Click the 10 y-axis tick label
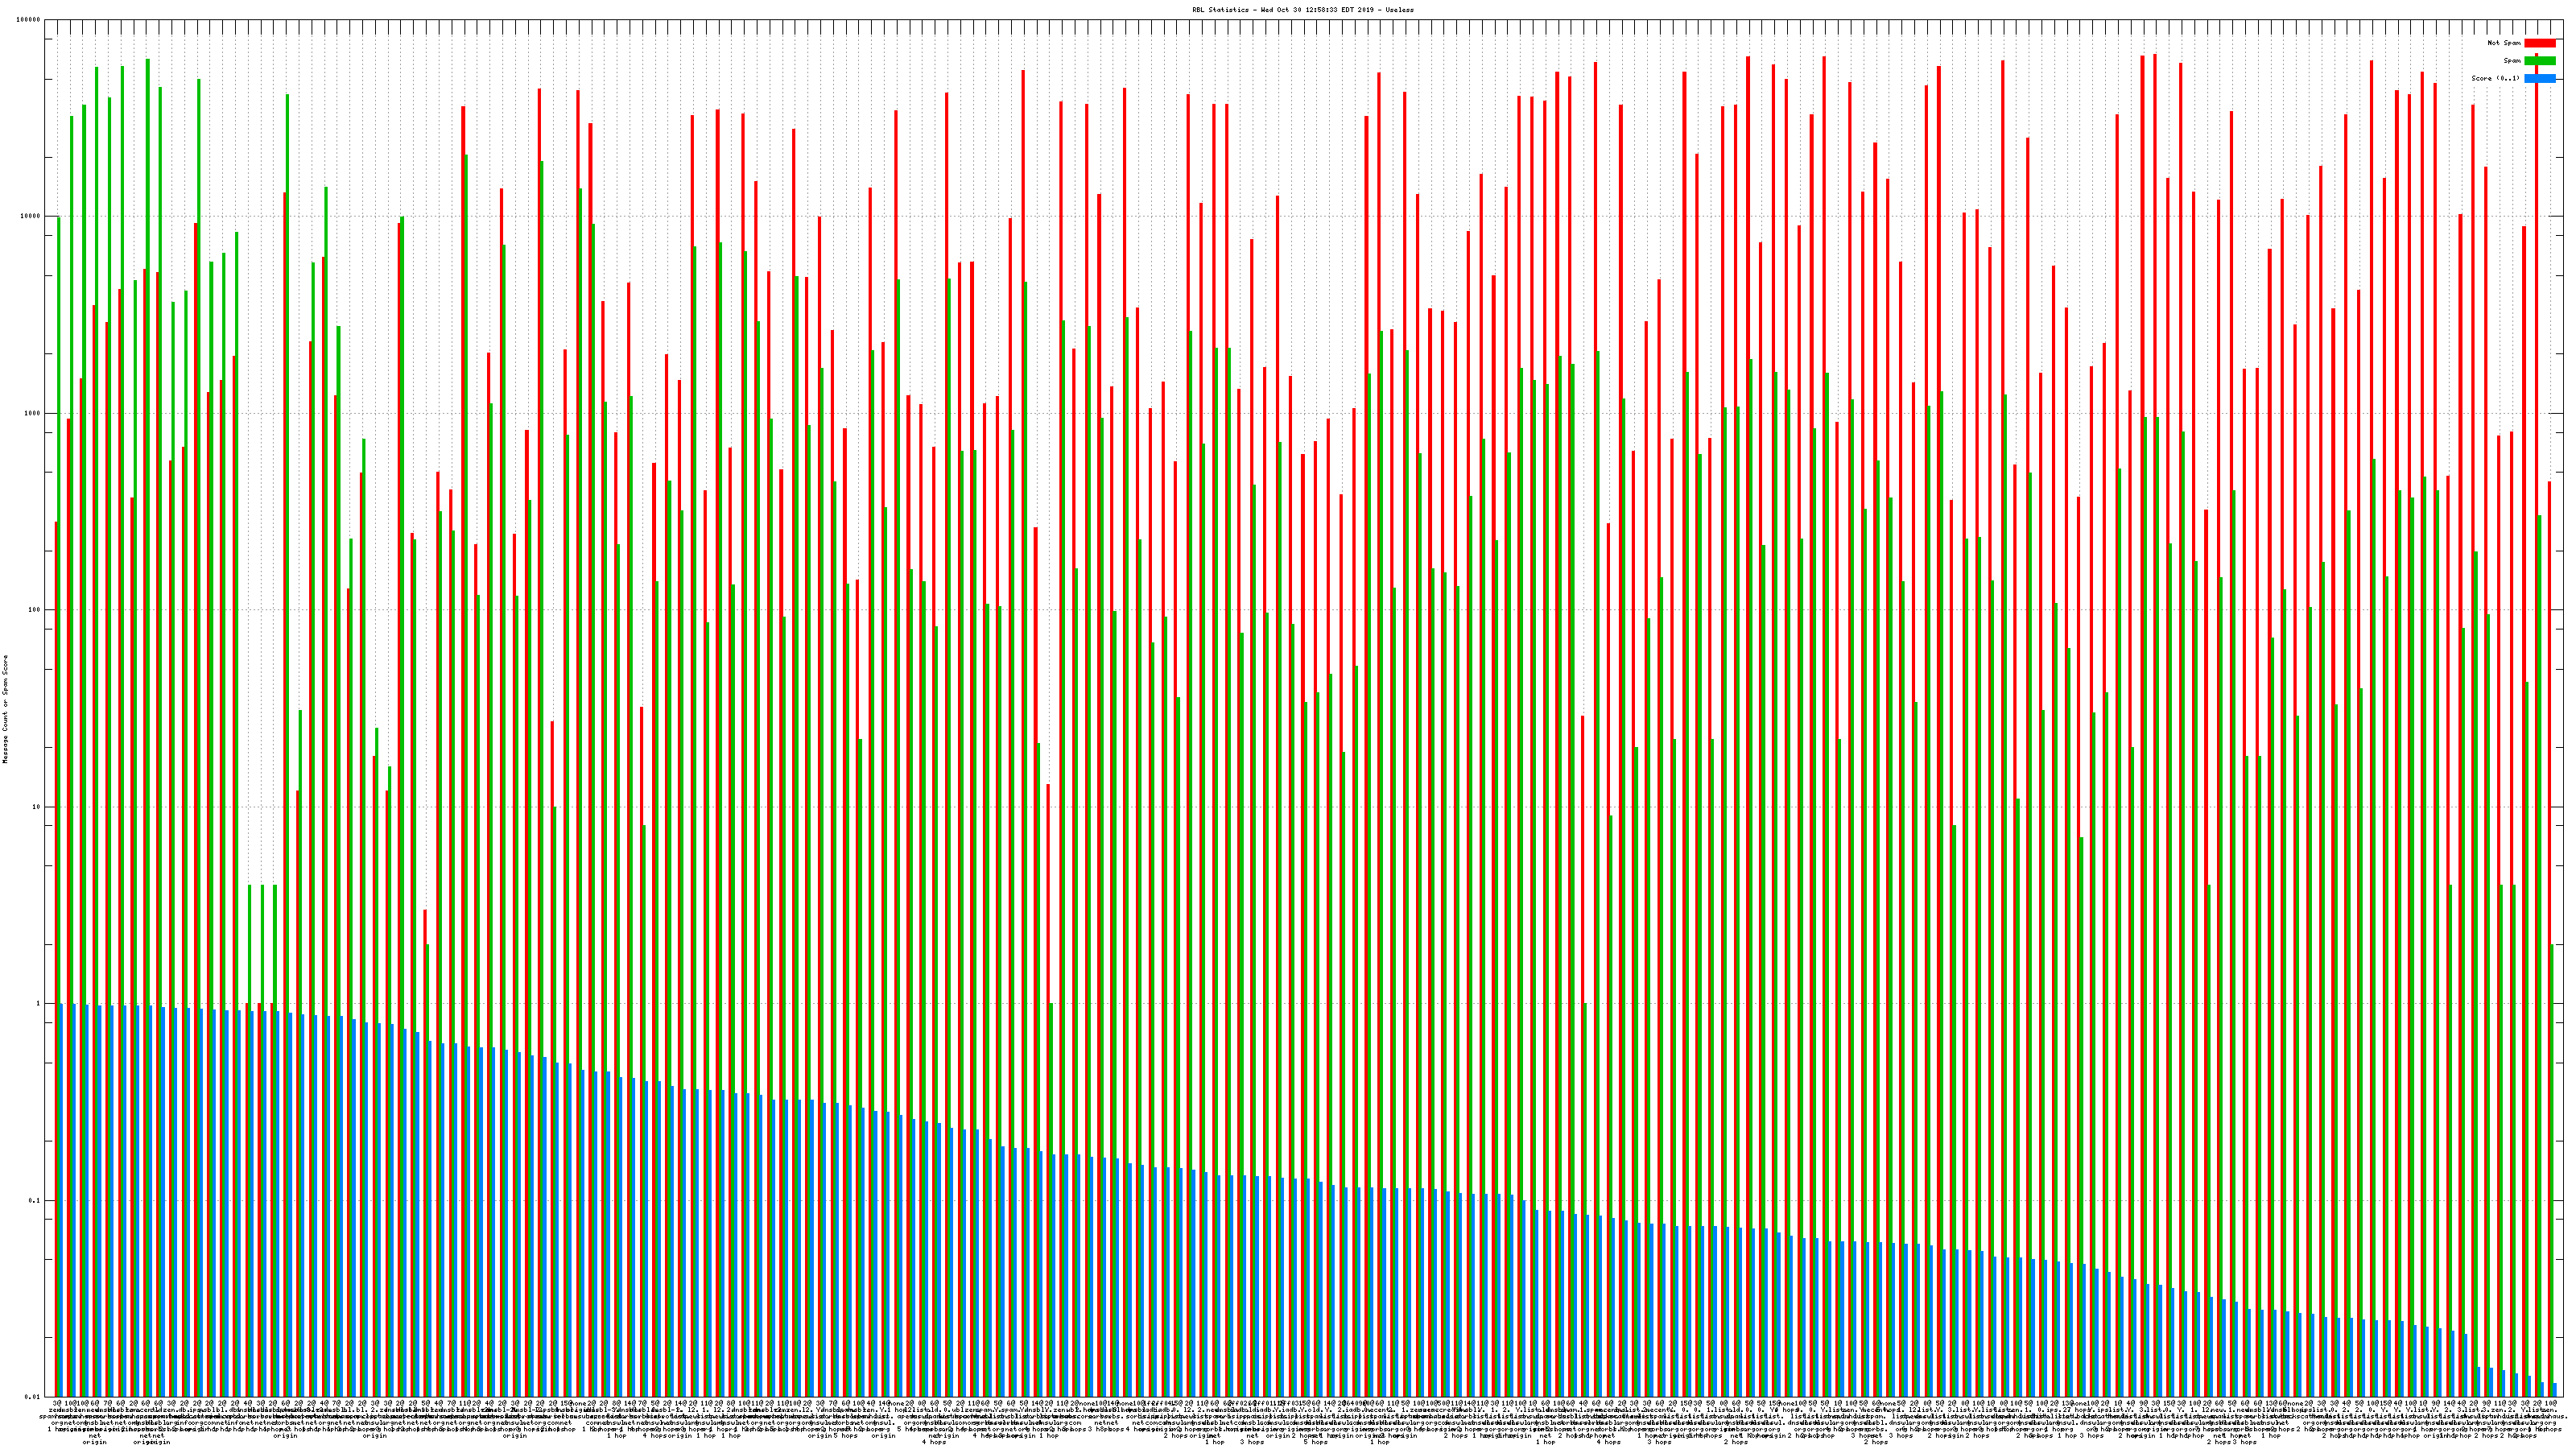The width and height of the screenshot is (2576, 1449). click(37, 807)
